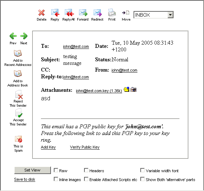Open the INBOX folder dropdown

[153, 15]
